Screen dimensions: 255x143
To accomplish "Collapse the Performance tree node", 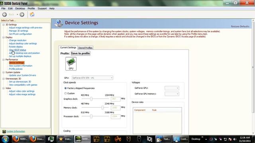I will (4, 60).
